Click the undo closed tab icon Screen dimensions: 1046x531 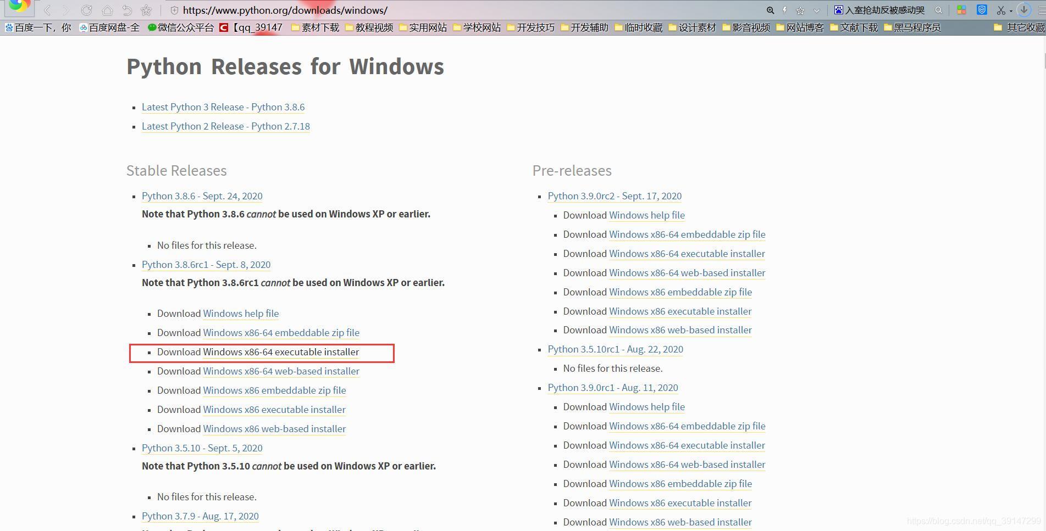point(127,10)
